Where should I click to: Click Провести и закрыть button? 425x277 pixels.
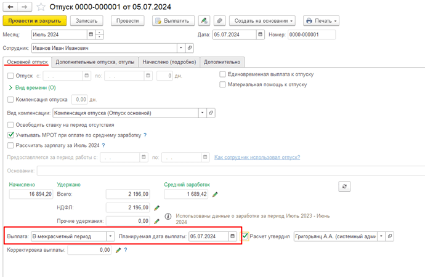[x=34, y=20]
